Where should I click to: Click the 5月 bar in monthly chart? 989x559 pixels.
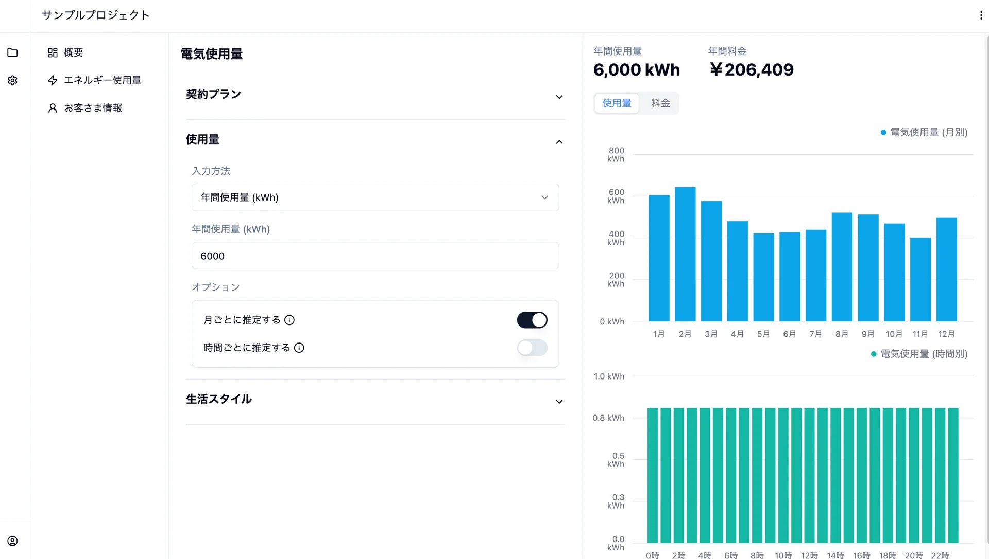[764, 277]
